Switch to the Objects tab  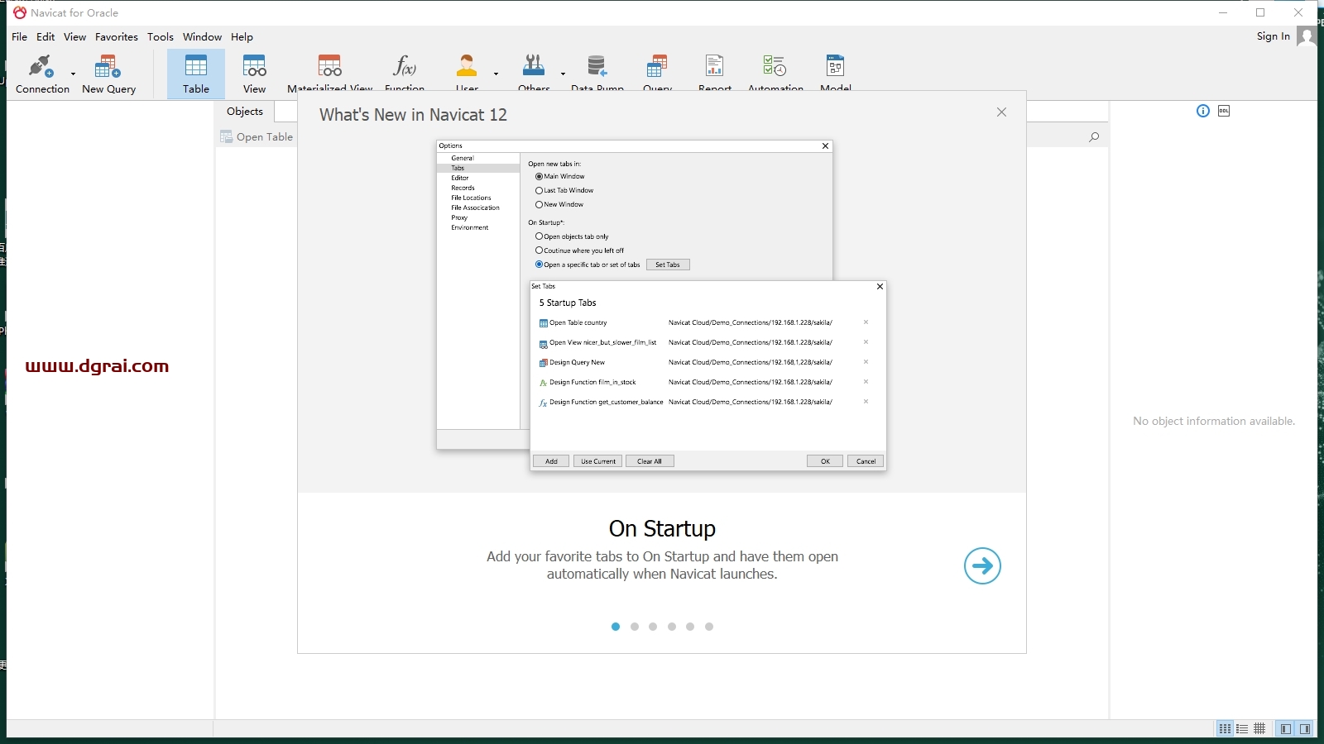(245, 112)
